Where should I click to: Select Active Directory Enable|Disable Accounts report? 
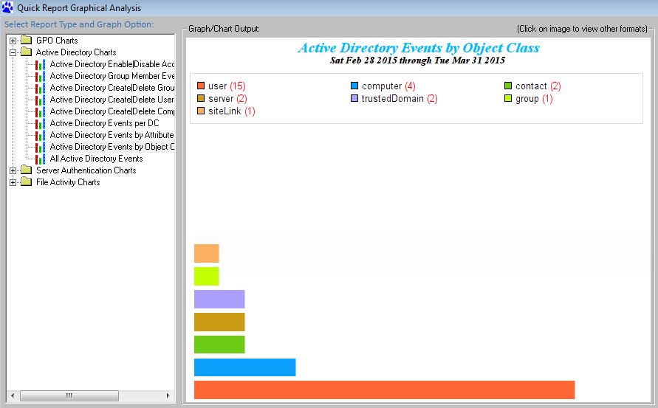pos(112,64)
